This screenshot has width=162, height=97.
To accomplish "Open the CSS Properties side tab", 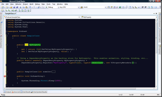I will tap(1, 41).
